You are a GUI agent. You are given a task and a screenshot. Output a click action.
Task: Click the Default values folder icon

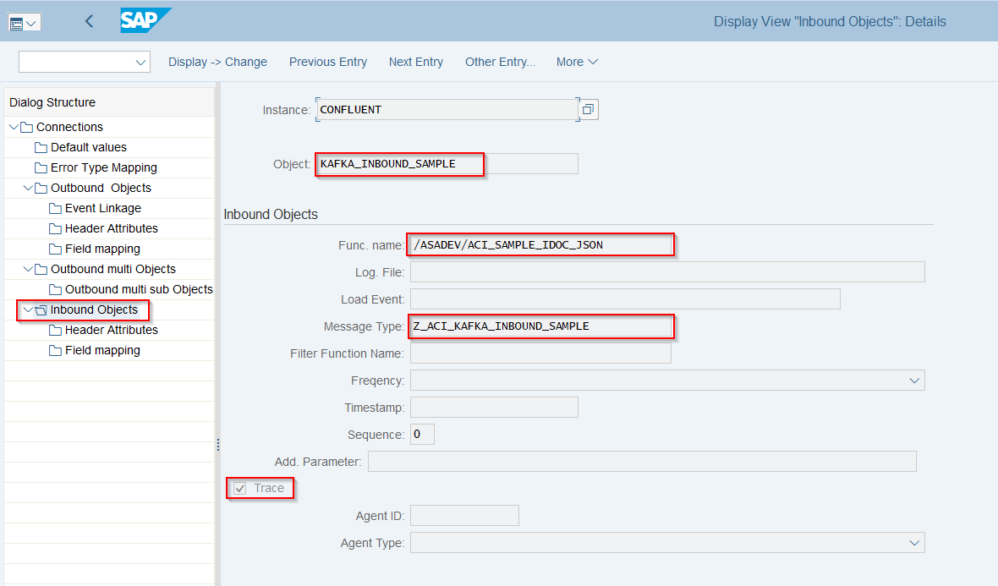point(41,148)
